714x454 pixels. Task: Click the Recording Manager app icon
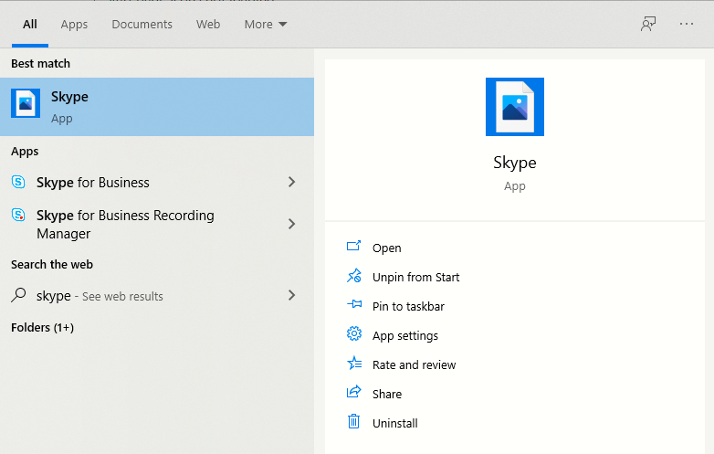click(x=18, y=215)
